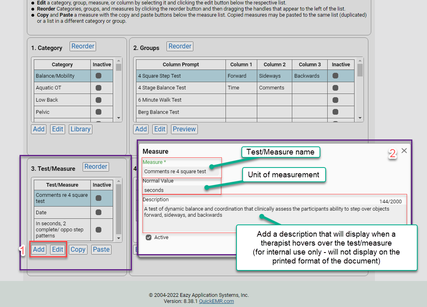This screenshot has height=307, width=427.
Task: Click Edit button below Groups list
Action: click(x=160, y=129)
